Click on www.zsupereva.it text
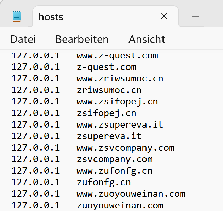 (120, 125)
